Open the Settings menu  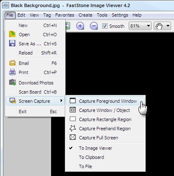(120, 15)
